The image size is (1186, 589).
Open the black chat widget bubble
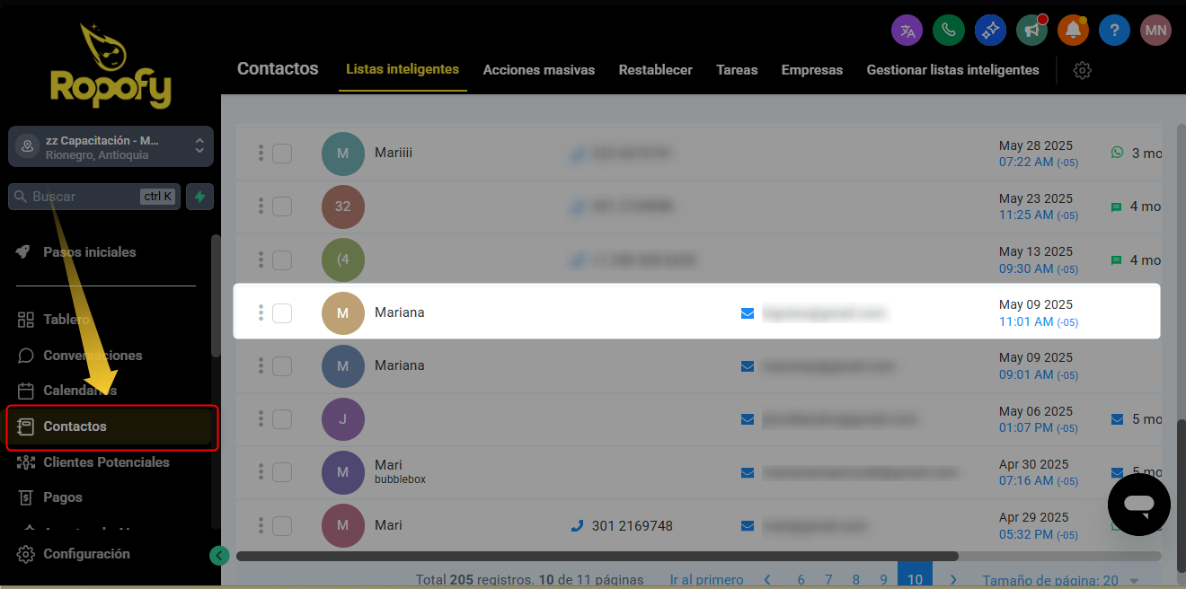(1138, 505)
